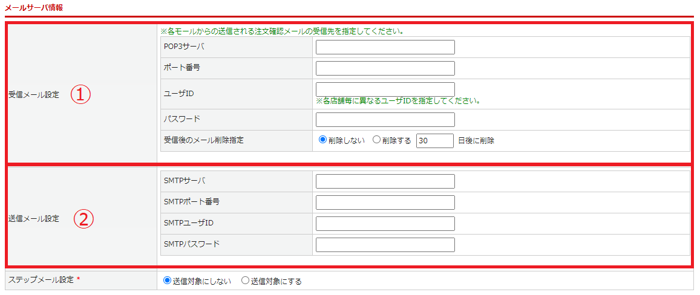
Task: Click the 受信メール設定 row label
Action: tap(34, 95)
